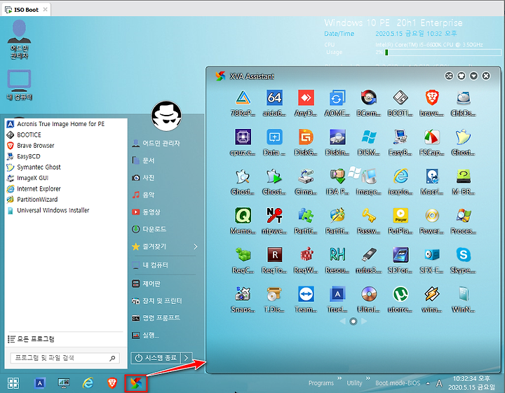
Task: Launch aida64 from XVA Assistant
Action: pos(274,97)
